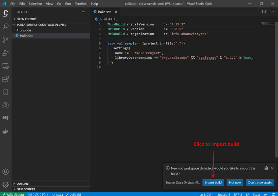This screenshot has width=278, height=196.
Task: Expand the Outline section
Action: coord(22,184)
